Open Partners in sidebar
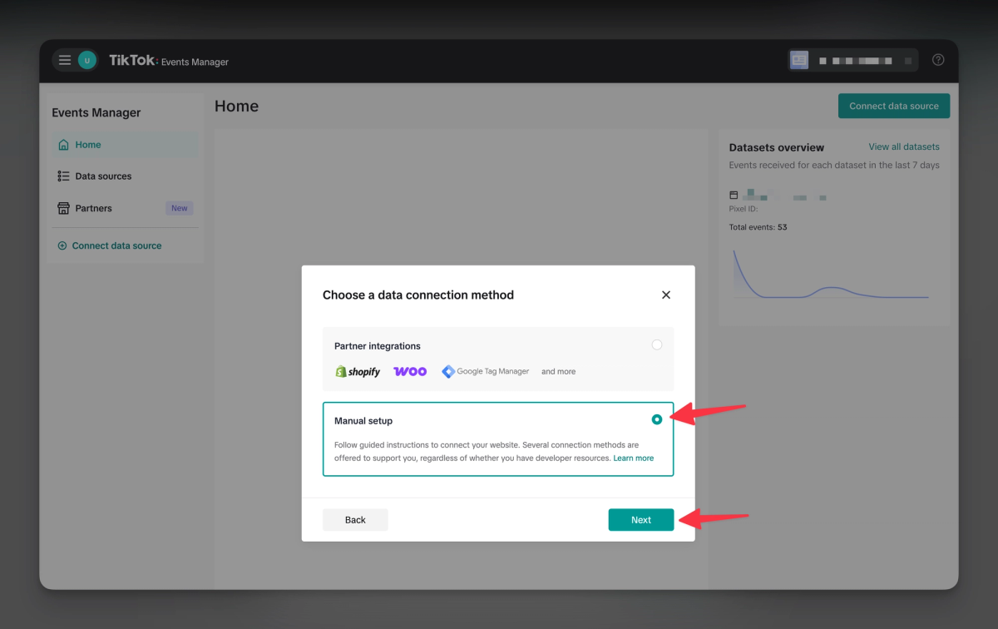 (126, 208)
